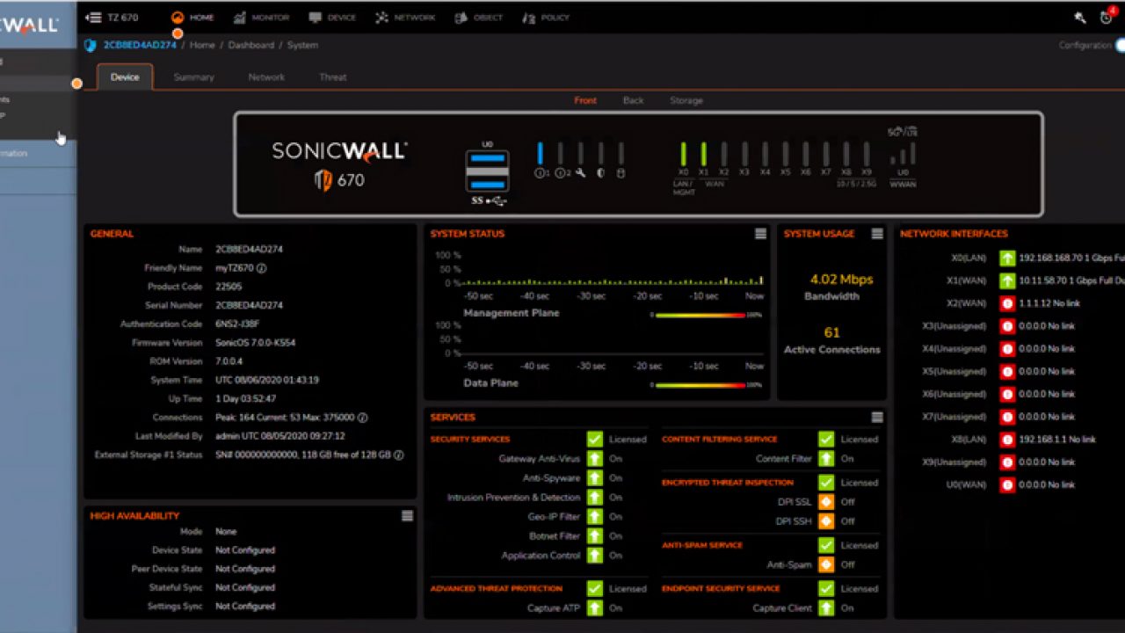Click Advanced Threat Protection licensed checkmark

pyautogui.click(x=595, y=588)
